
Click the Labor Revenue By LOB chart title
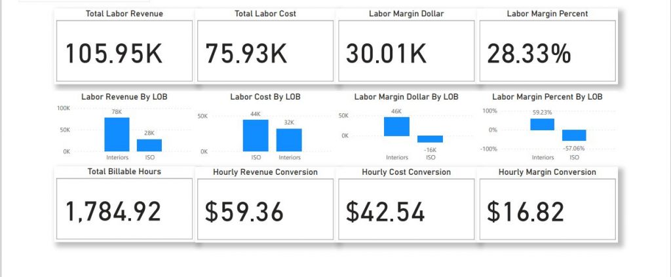coord(124,96)
